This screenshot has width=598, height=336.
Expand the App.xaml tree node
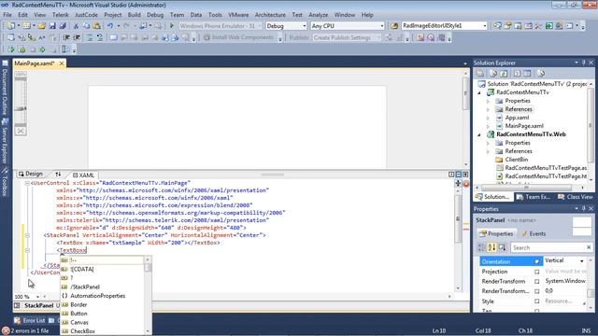(488, 118)
